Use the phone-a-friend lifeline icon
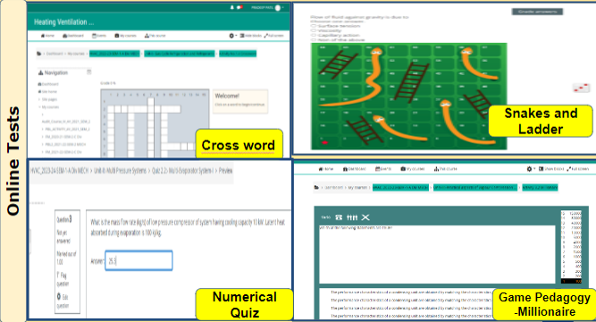 click(339, 217)
